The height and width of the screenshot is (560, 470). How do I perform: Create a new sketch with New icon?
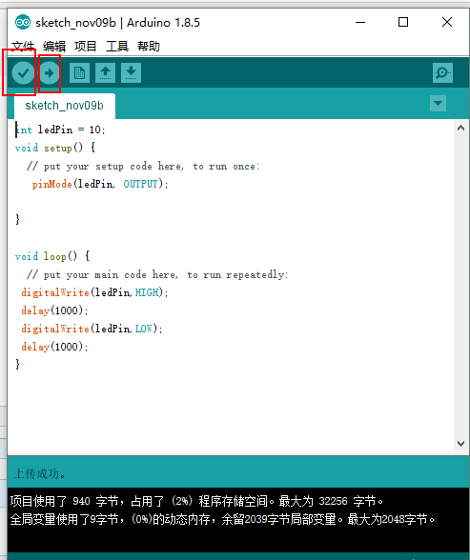79,72
